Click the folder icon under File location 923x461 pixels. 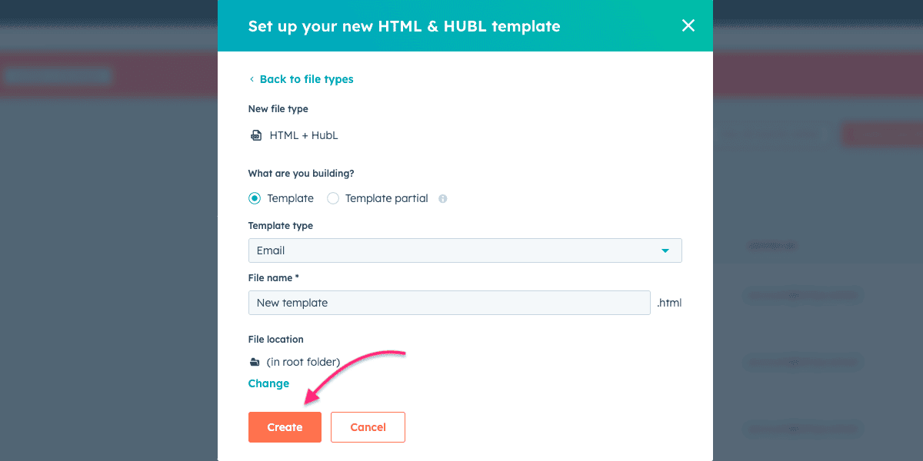point(255,361)
